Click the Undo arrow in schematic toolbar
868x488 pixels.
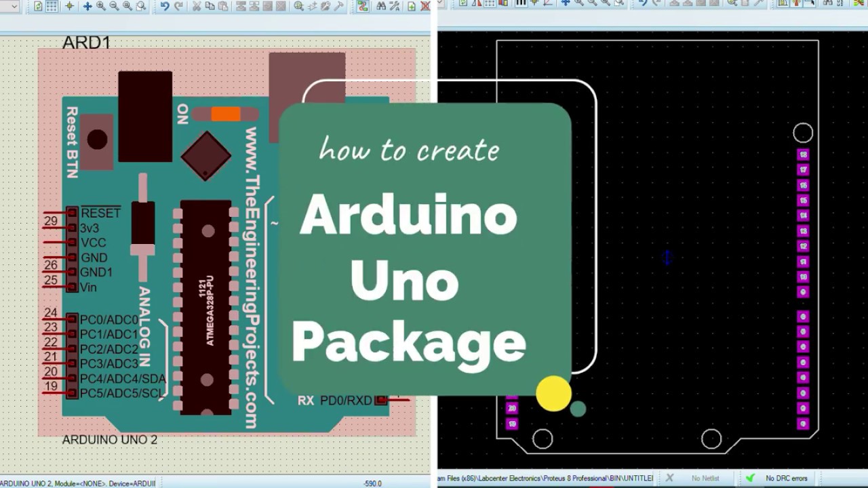(165, 6)
